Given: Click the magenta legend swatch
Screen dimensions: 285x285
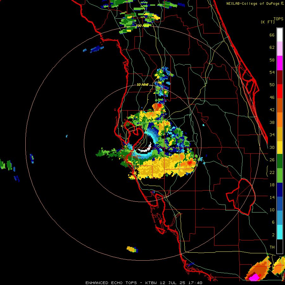Looking at the screenshot, I should 280,63.
